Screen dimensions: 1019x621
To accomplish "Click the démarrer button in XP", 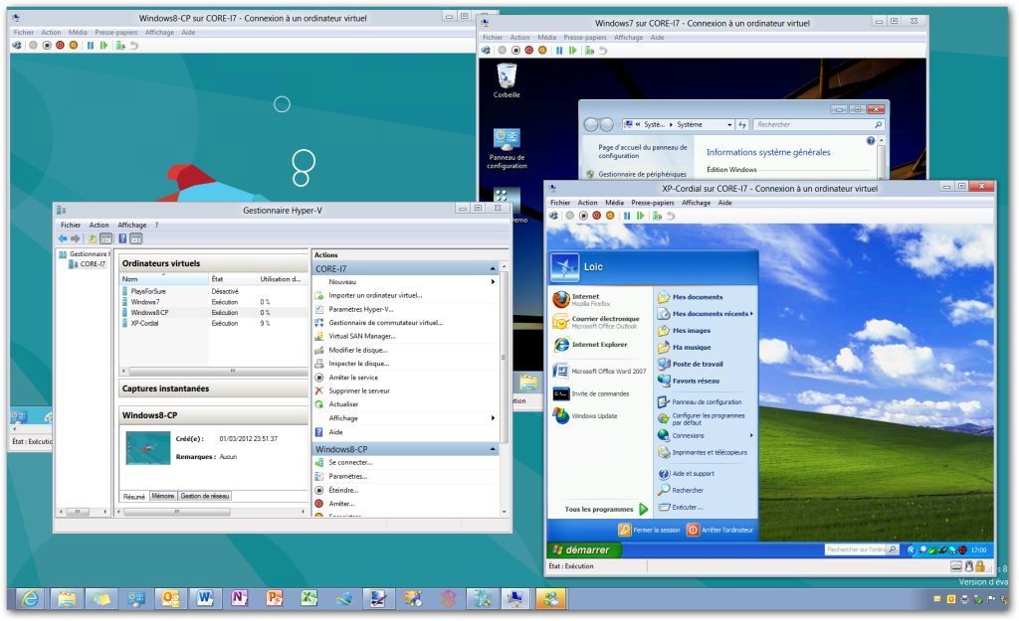I will 582,549.
